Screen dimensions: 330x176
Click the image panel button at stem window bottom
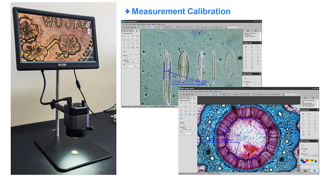tap(305, 171)
